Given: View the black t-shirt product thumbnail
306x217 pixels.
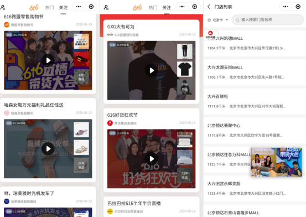Looking at the screenshot, I should pyautogui.click(x=185, y=69).
